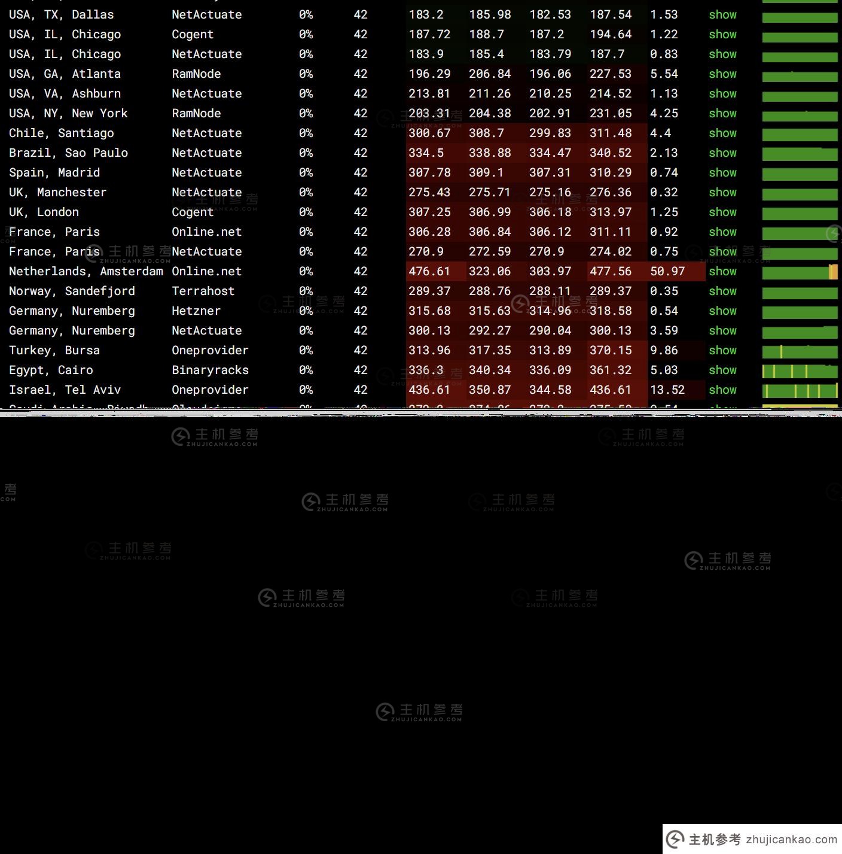Click show link for Paris Online.net row
Image resolution: width=842 pixels, height=854 pixels.
(722, 232)
